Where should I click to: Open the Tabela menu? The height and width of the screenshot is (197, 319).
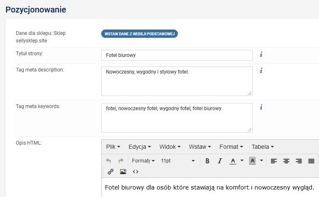(262, 147)
